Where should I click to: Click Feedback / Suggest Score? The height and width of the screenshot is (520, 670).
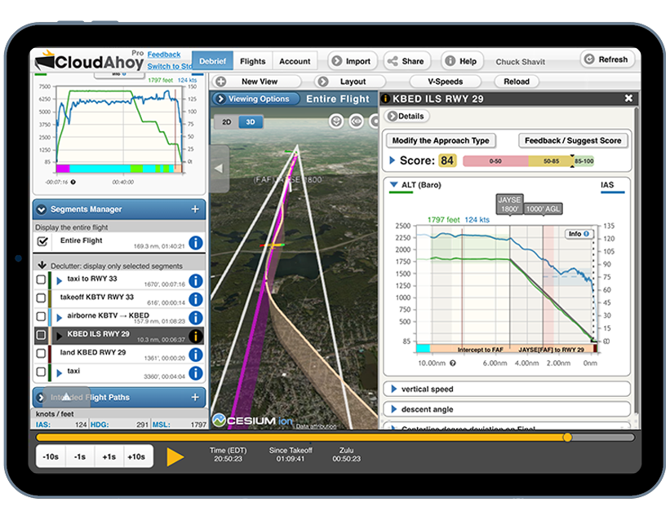[573, 140]
